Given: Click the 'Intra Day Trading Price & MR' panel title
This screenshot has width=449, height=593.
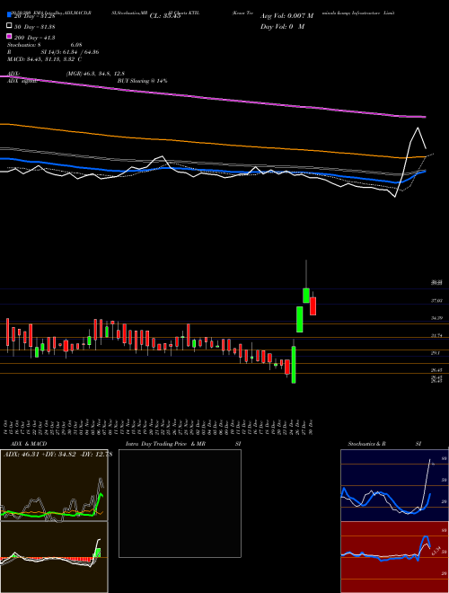Looking at the screenshot, I should (165, 444).
